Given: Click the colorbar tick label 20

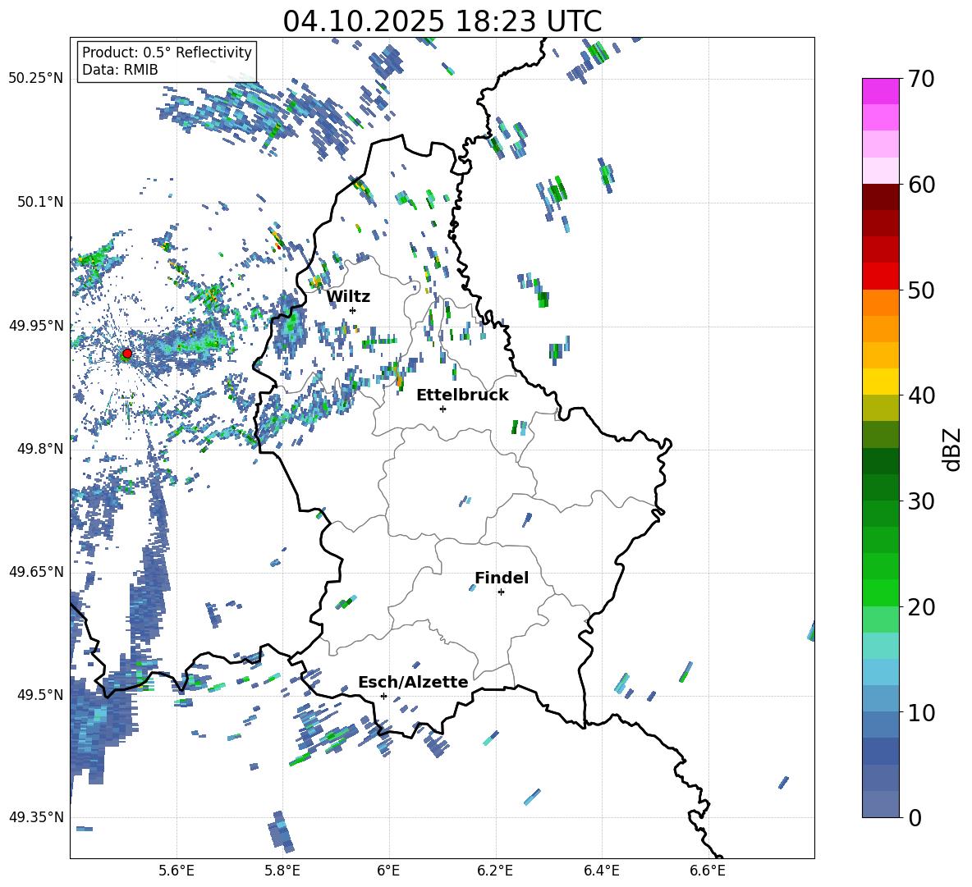Looking at the screenshot, I should click(921, 607).
